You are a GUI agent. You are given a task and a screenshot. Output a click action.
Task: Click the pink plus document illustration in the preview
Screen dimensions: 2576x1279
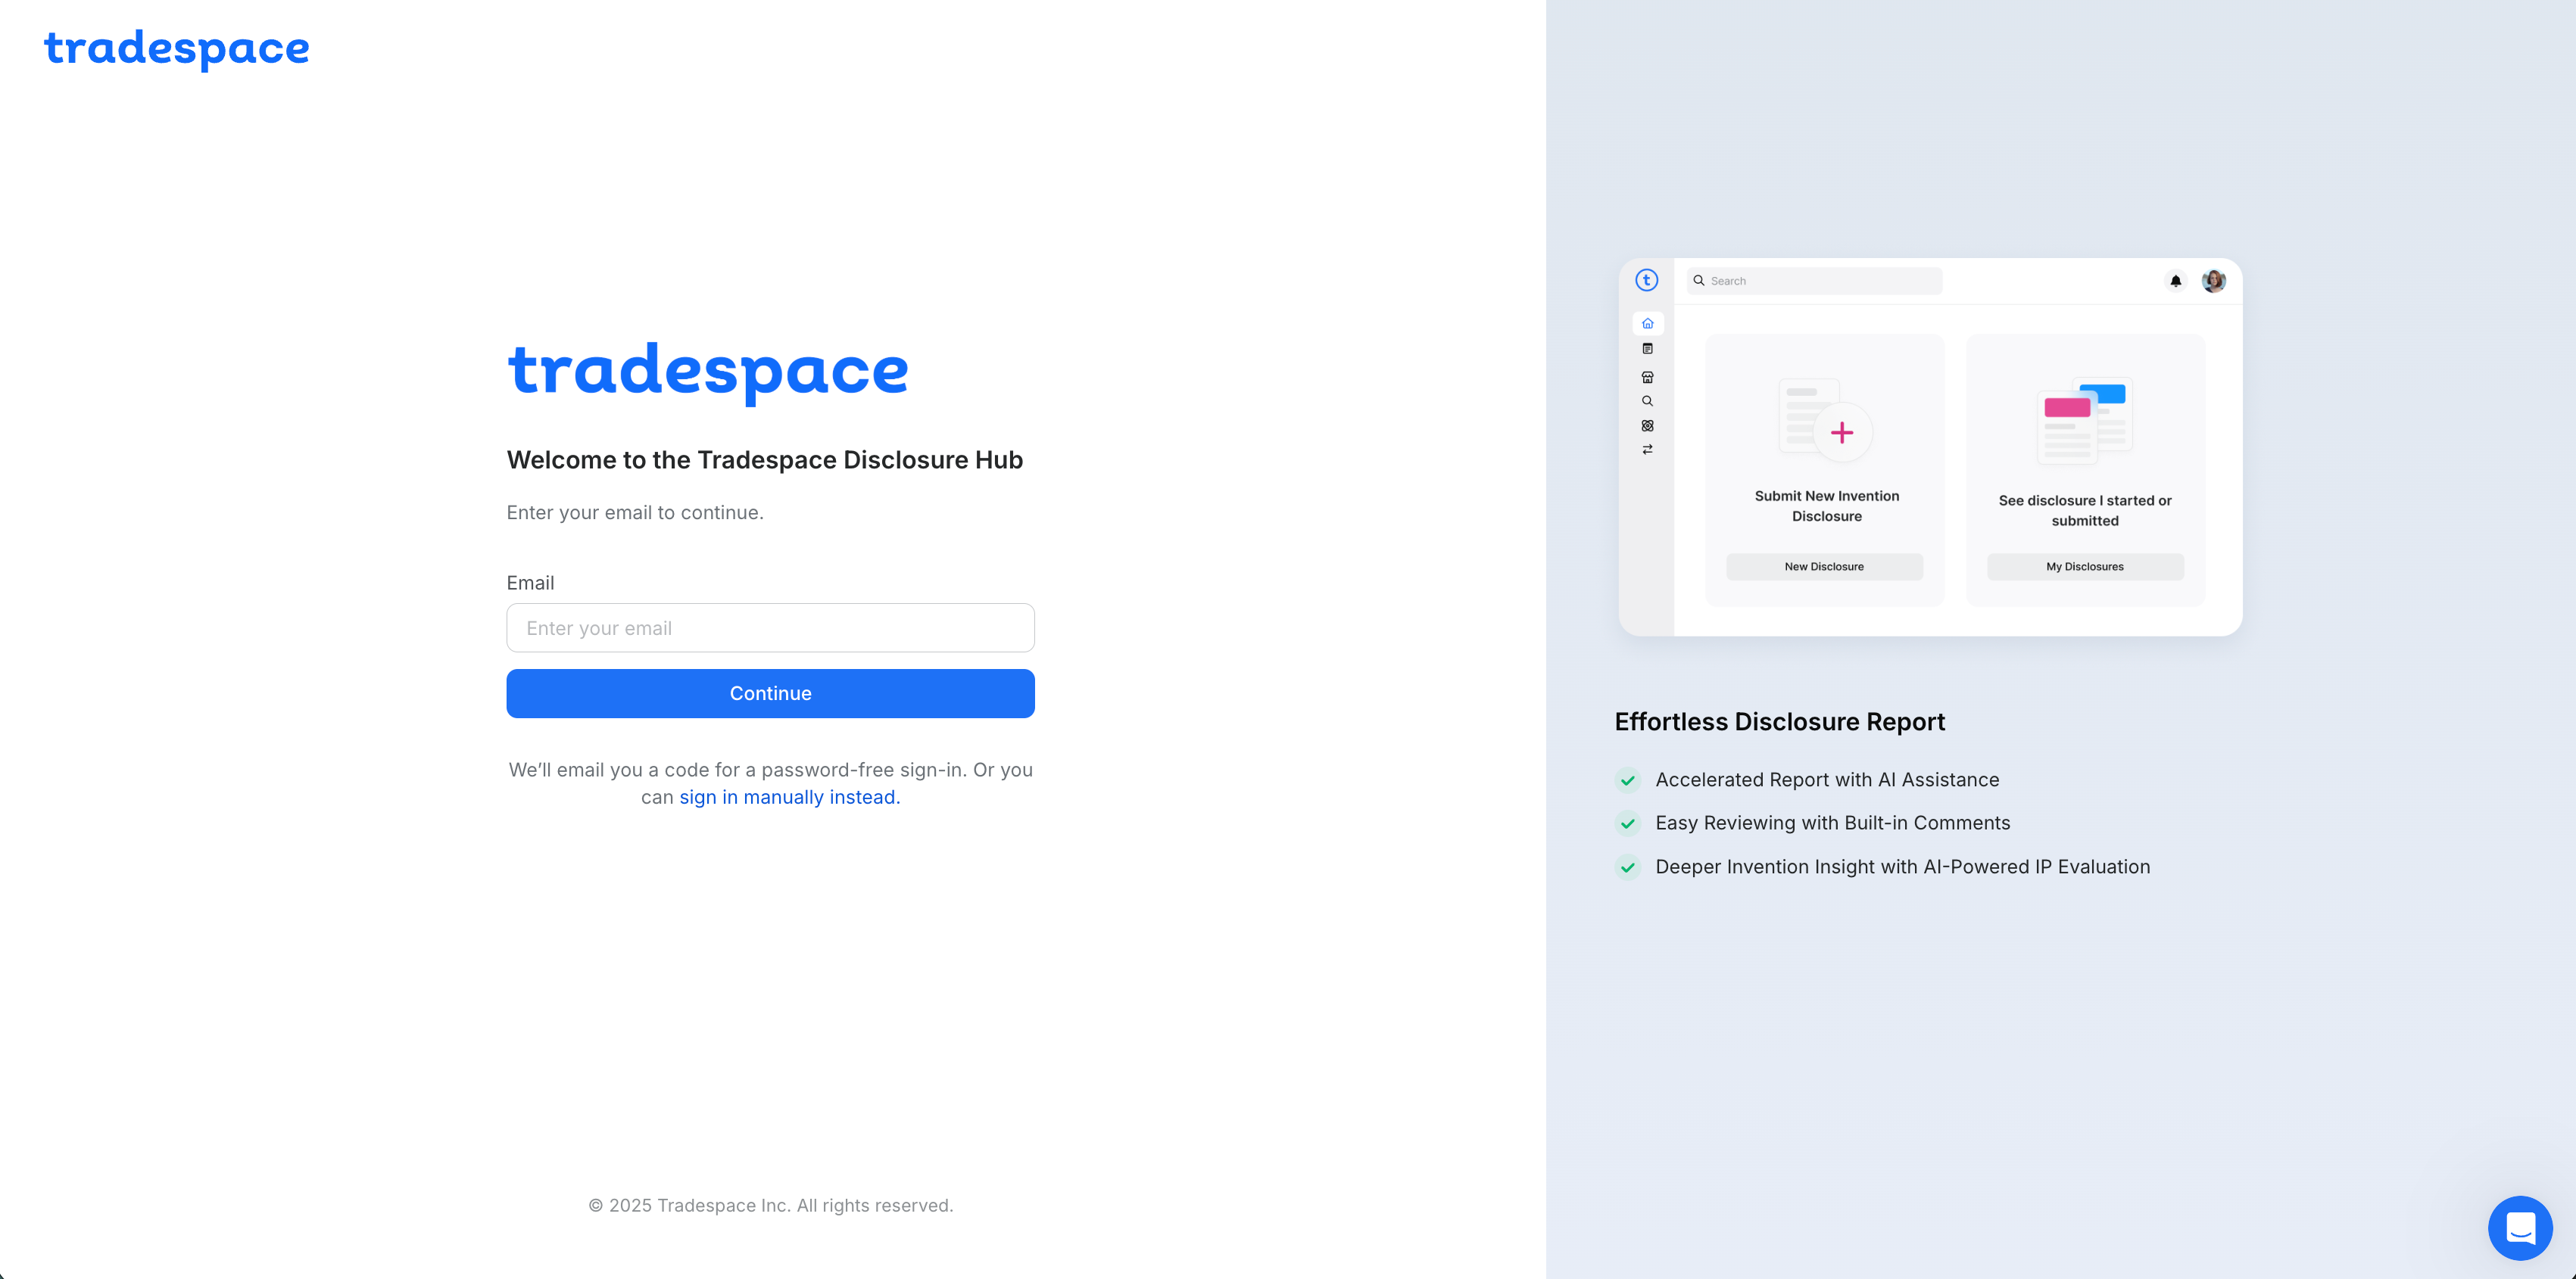click(1826, 420)
